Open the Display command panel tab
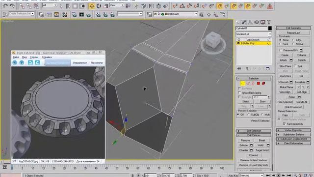314x177 pixels. click(x=263, y=22)
